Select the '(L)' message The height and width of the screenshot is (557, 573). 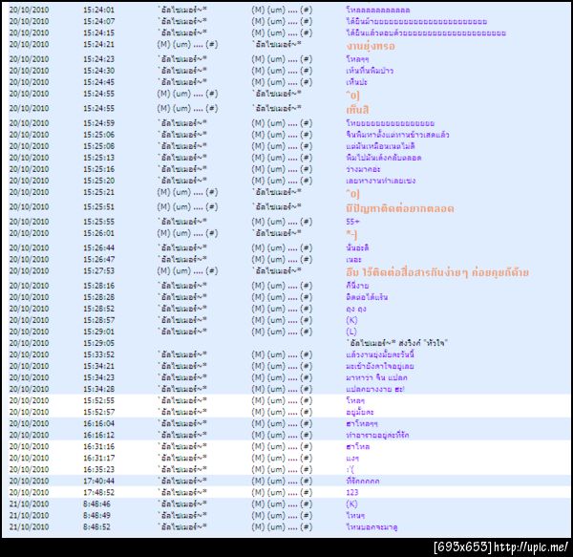click(351, 332)
